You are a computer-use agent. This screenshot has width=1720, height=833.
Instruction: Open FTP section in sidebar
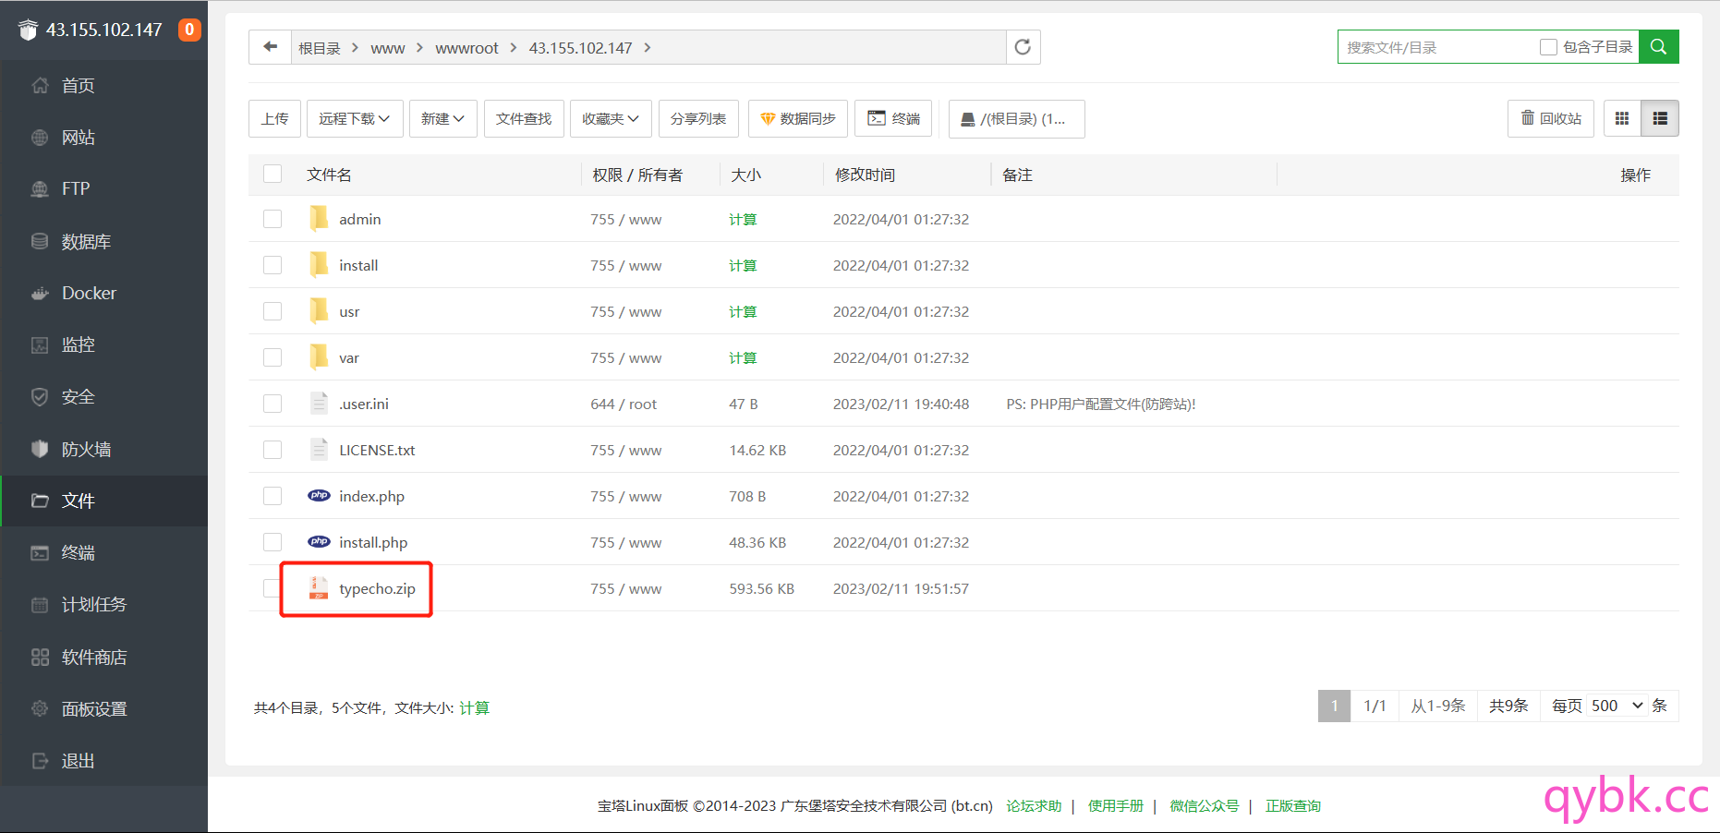click(x=104, y=189)
